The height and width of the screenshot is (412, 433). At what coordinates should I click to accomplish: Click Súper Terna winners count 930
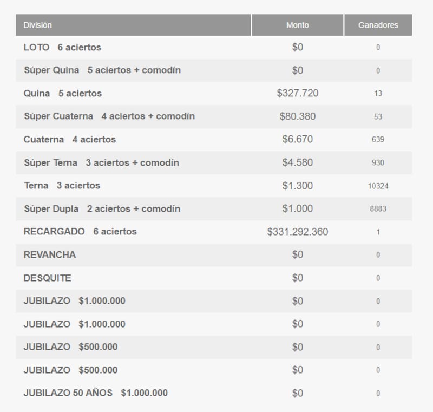[378, 162]
